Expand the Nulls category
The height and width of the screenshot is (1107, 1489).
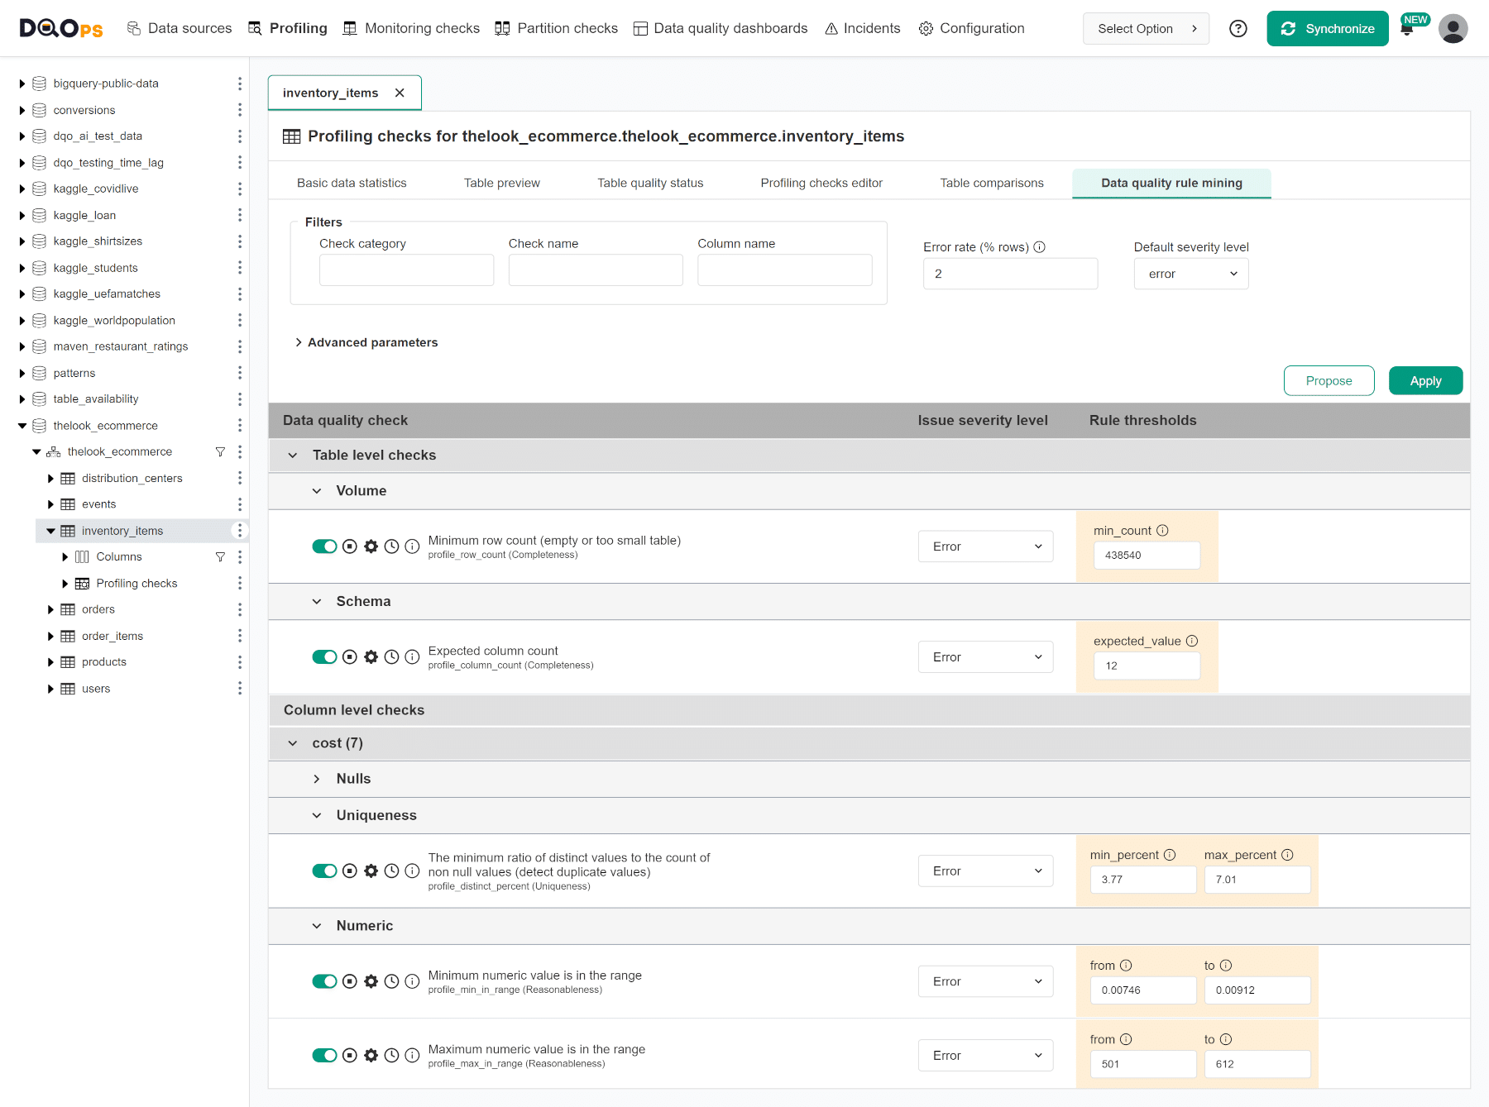317,779
